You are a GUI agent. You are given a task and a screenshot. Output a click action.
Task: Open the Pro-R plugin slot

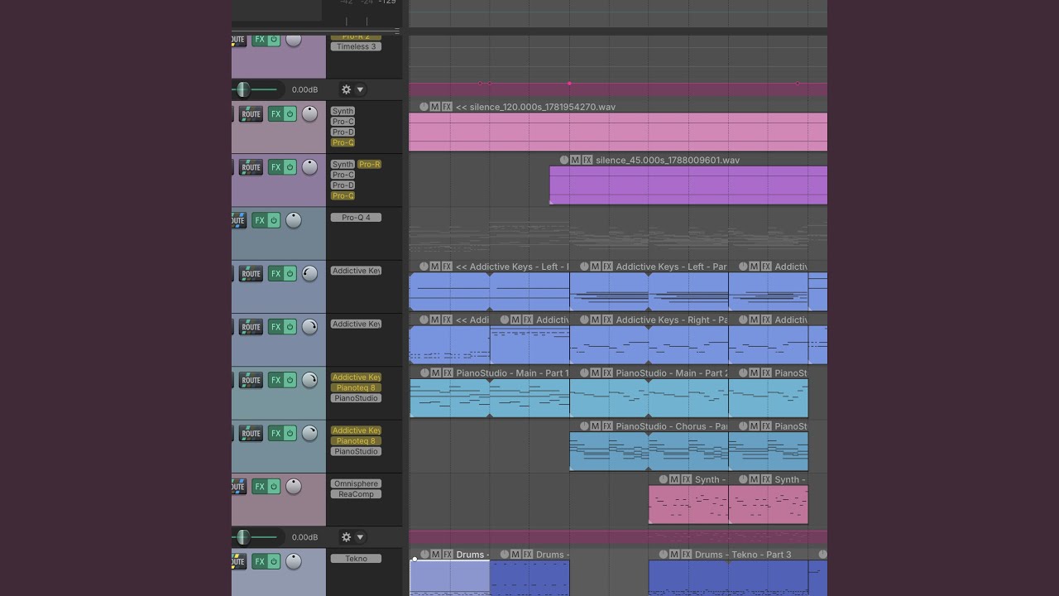369,164
